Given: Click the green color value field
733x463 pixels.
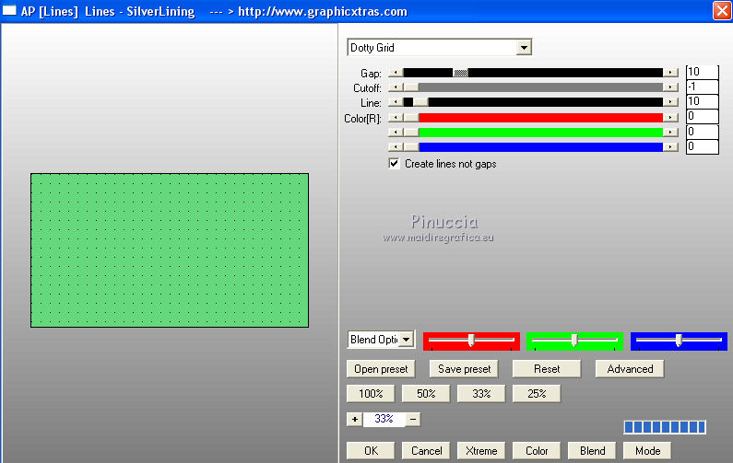Looking at the screenshot, I should 703,132.
